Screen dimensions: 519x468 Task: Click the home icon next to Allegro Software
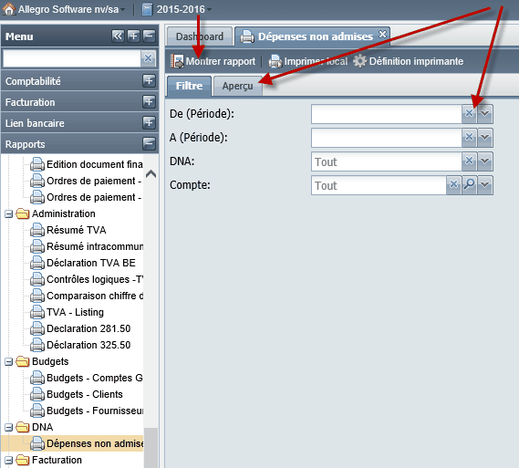click(8, 9)
